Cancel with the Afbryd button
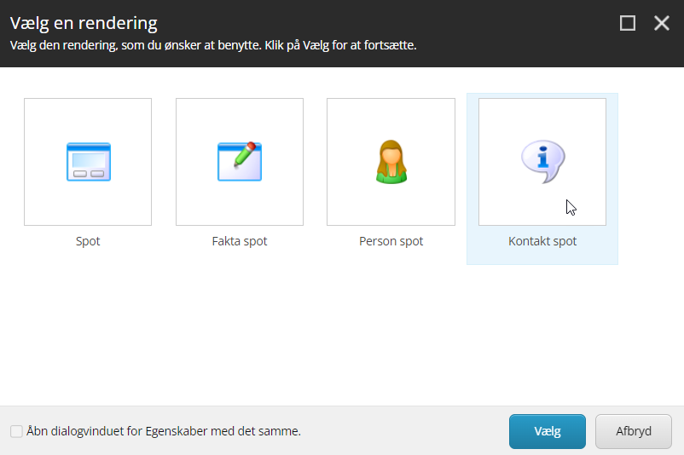Image resolution: width=684 pixels, height=455 pixels. [x=634, y=431]
